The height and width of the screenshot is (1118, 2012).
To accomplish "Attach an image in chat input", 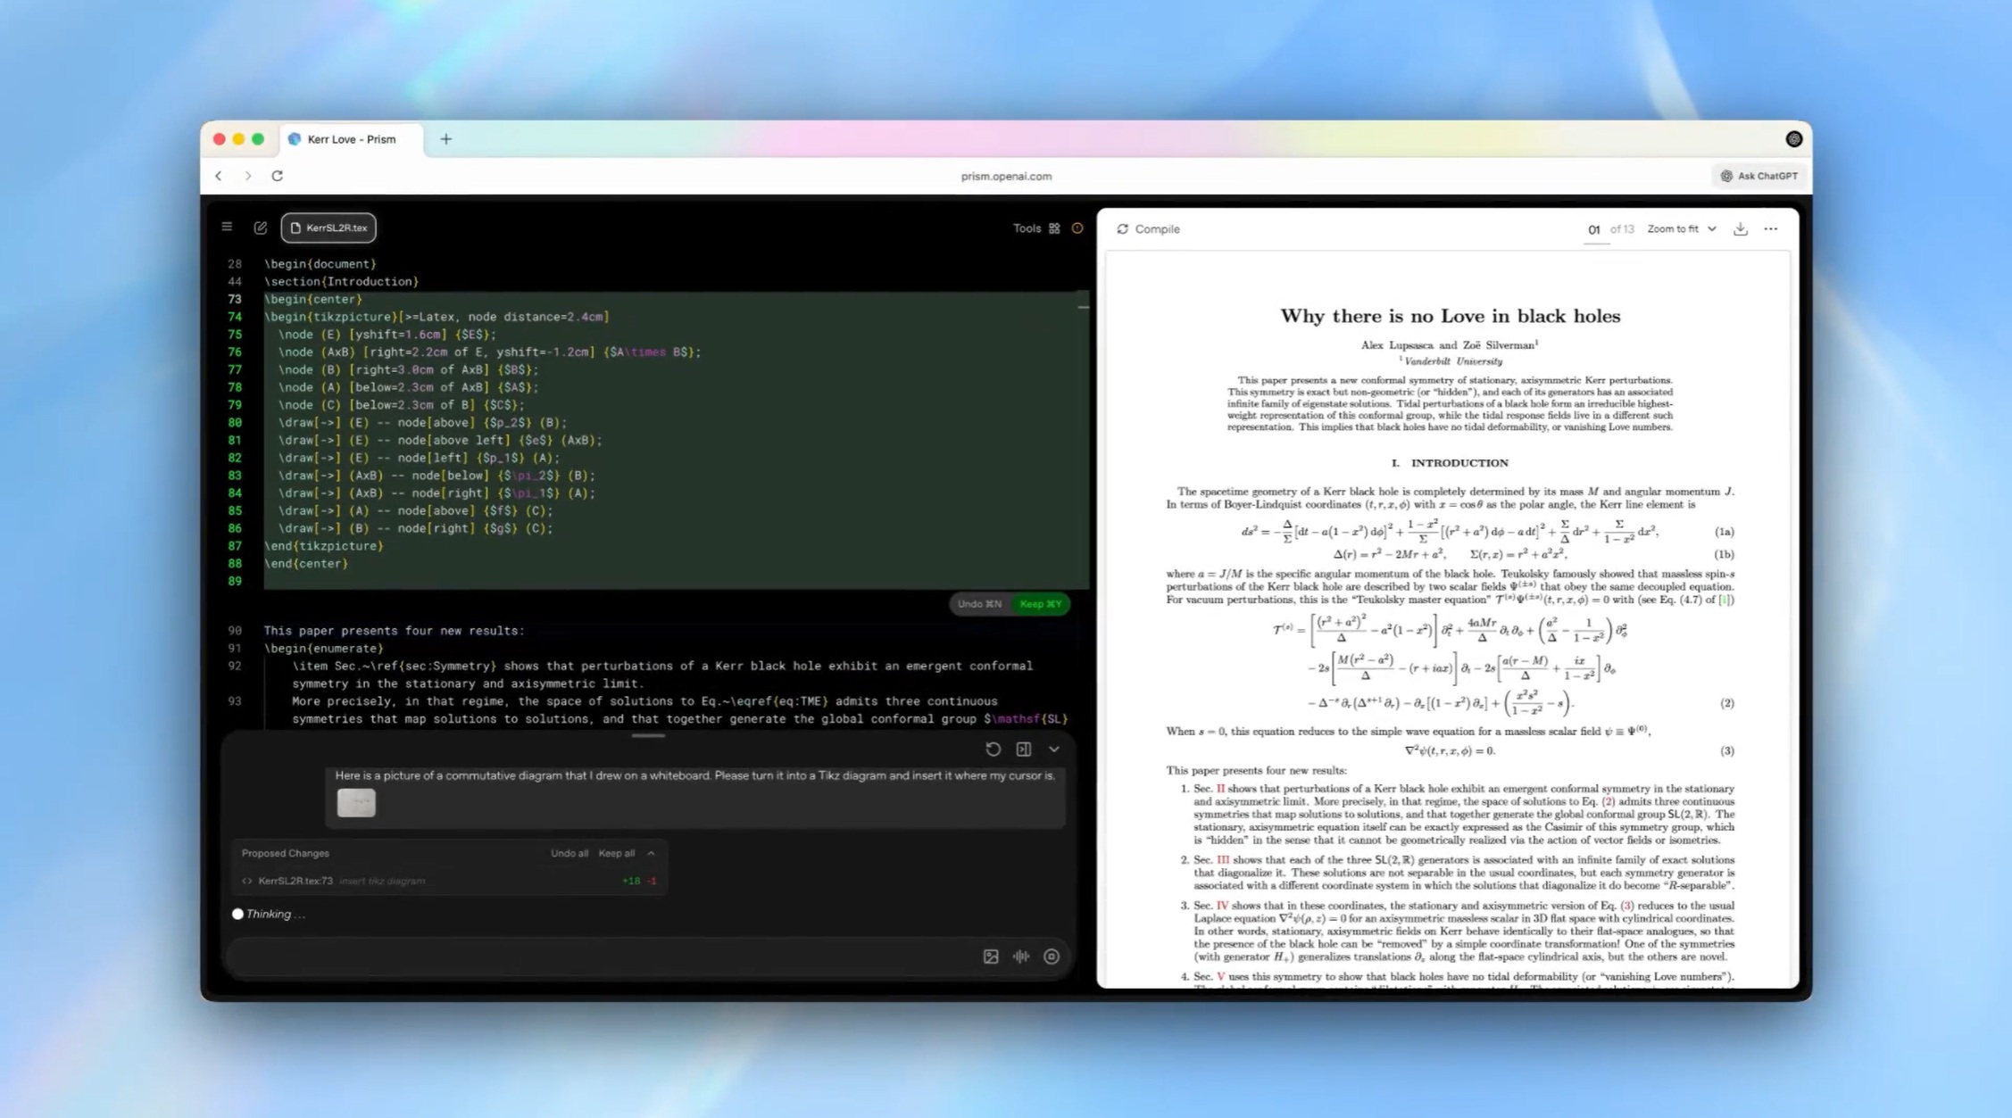I will [x=991, y=957].
